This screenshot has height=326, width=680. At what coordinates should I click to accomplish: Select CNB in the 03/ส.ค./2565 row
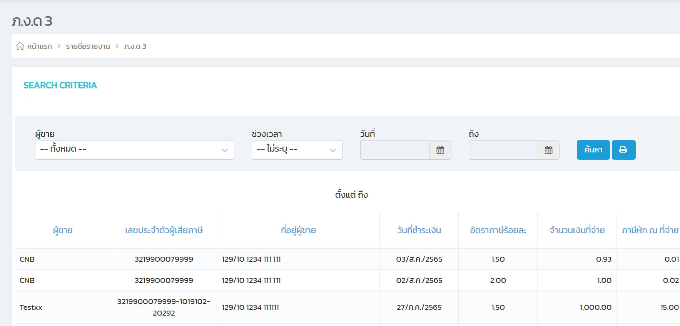click(x=27, y=259)
